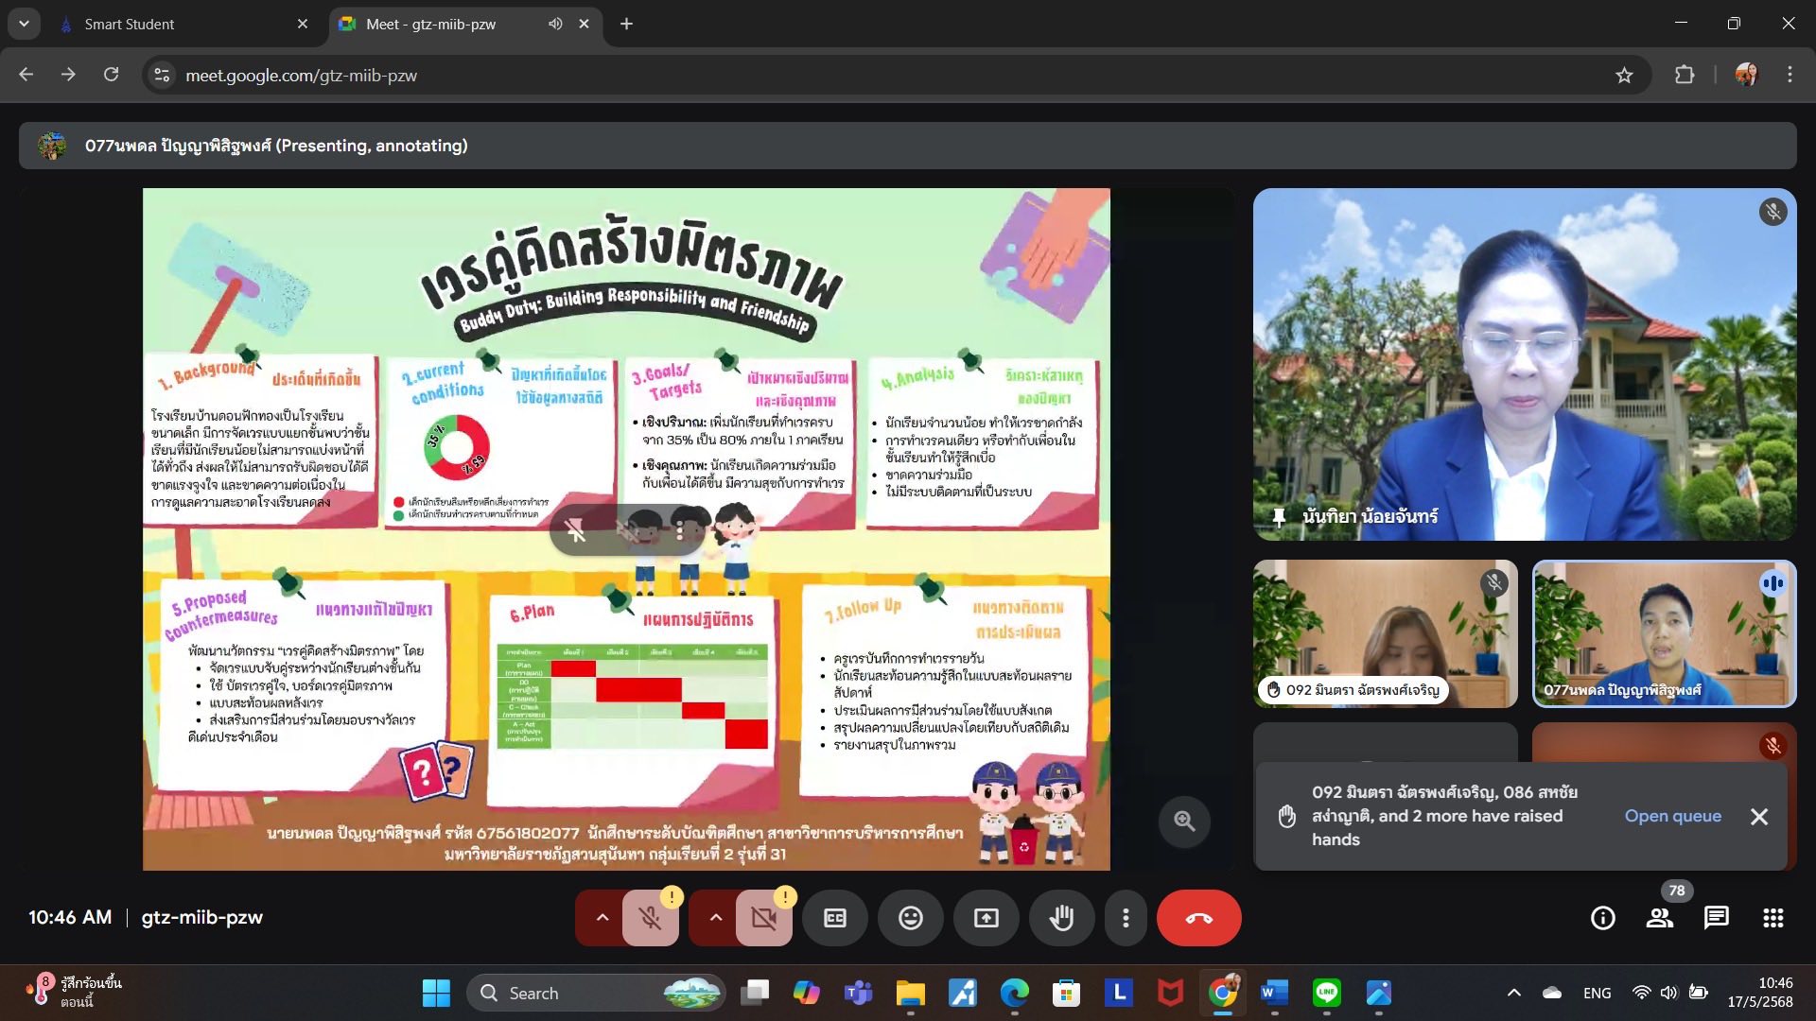Click the taskbar Search box
Image resolution: width=1816 pixels, height=1021 pixels.
click(595, 994)
